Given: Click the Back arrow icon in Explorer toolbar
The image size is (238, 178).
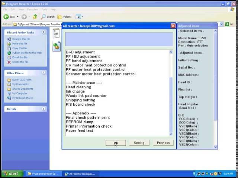Looking at the screenshot, I should pyautogui.click(x=6, y=17).
